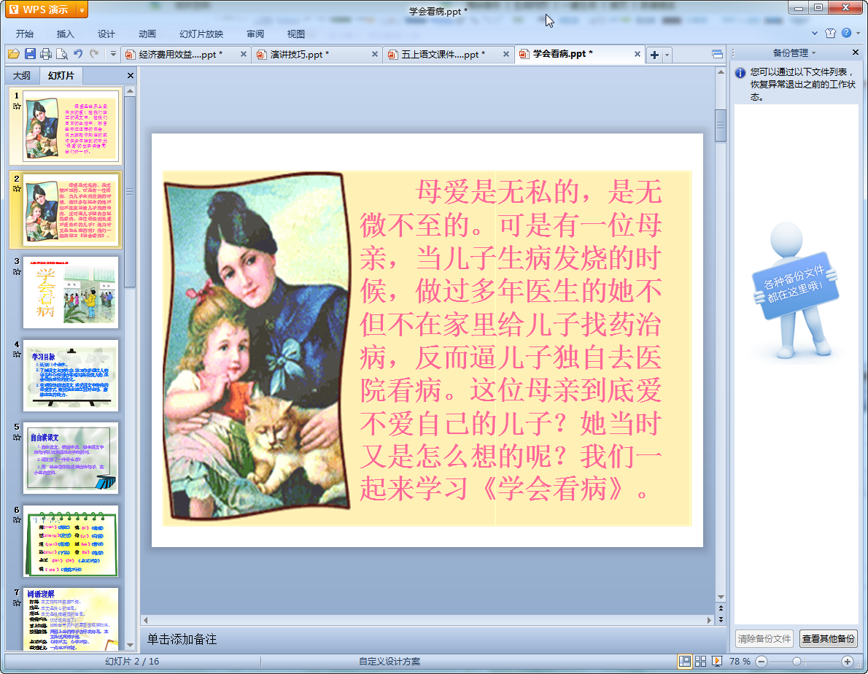
Task: Redo the last action
Action: 94,54
